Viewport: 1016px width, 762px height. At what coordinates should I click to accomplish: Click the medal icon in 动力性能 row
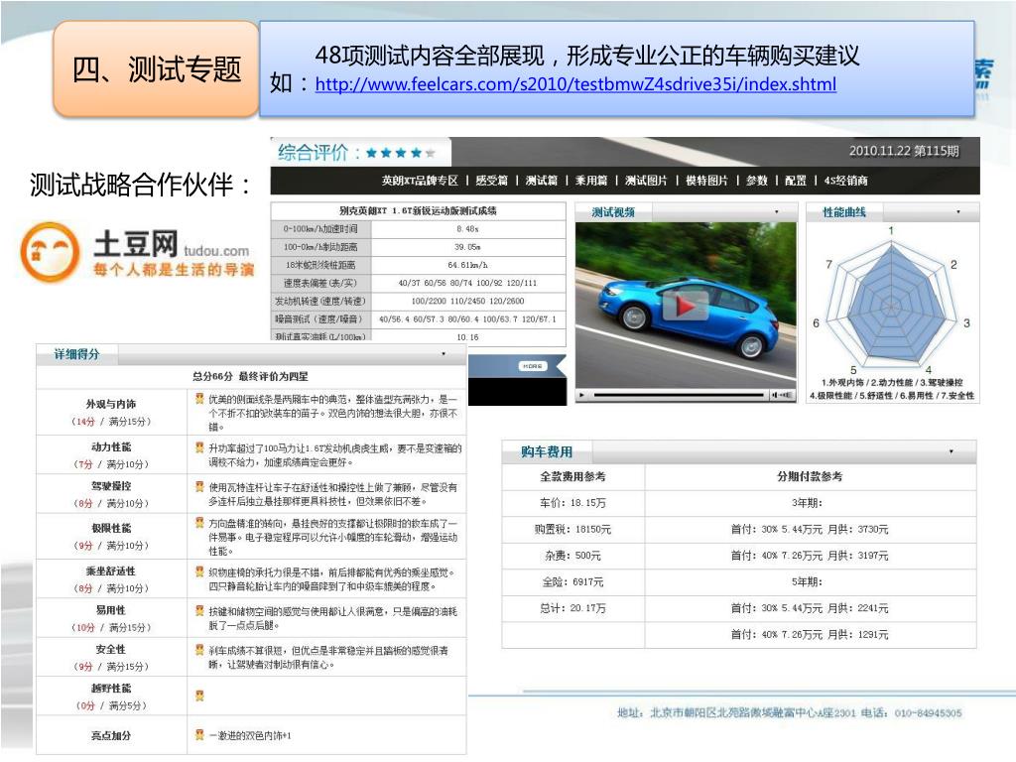tap(199, 447)
